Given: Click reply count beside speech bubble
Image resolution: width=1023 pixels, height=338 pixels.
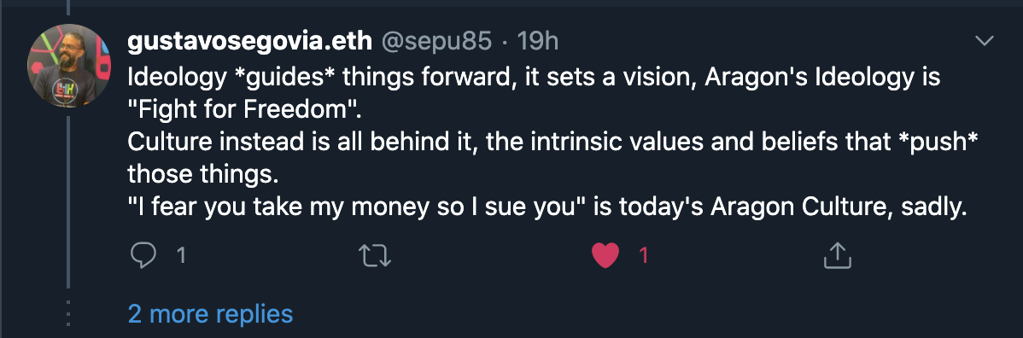Looking at the screenshot, I should tap(182, 255).
